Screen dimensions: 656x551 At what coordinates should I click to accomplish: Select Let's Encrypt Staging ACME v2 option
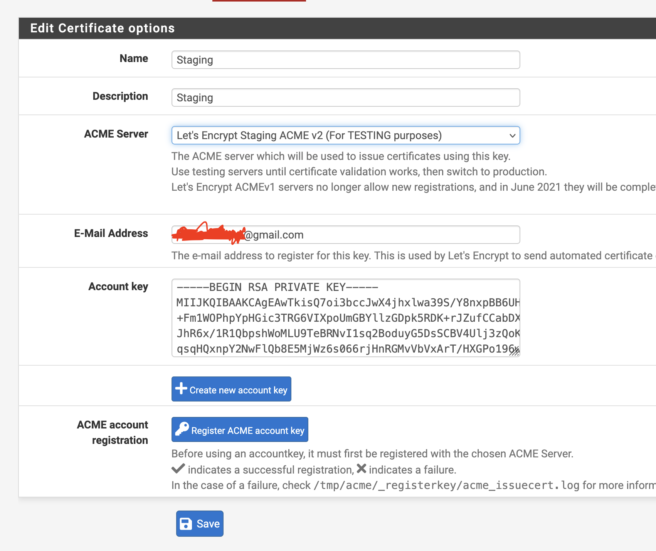309,135
